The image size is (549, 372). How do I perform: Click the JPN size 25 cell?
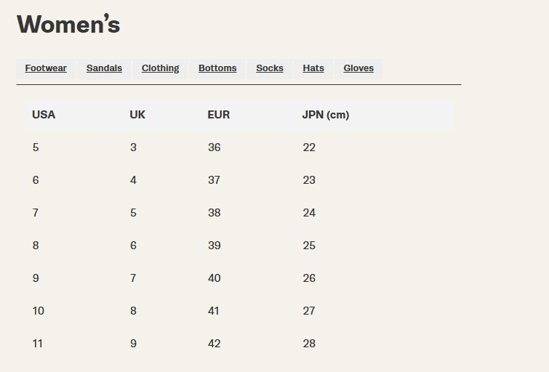pos(309,246)
